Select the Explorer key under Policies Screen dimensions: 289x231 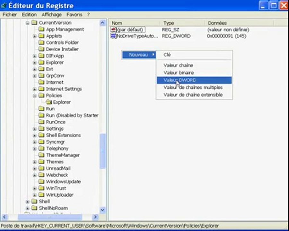pyautogui.click(x=62, y=102)
